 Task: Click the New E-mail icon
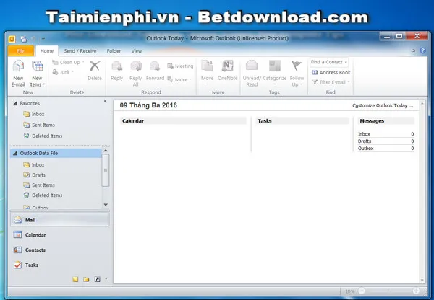(18, 71)
